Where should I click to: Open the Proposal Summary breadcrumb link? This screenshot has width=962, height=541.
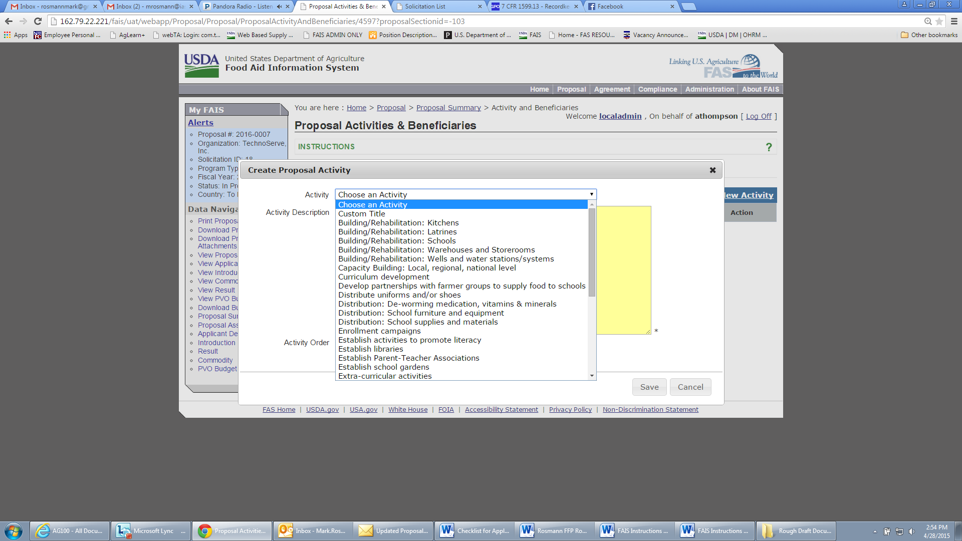(x=448, y=108)
